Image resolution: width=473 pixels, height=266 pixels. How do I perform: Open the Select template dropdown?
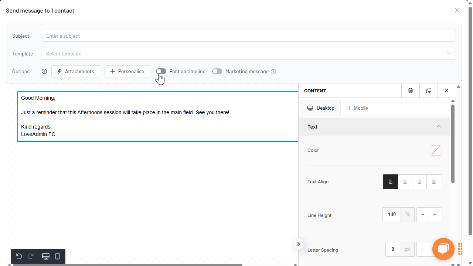pos(248,54)
